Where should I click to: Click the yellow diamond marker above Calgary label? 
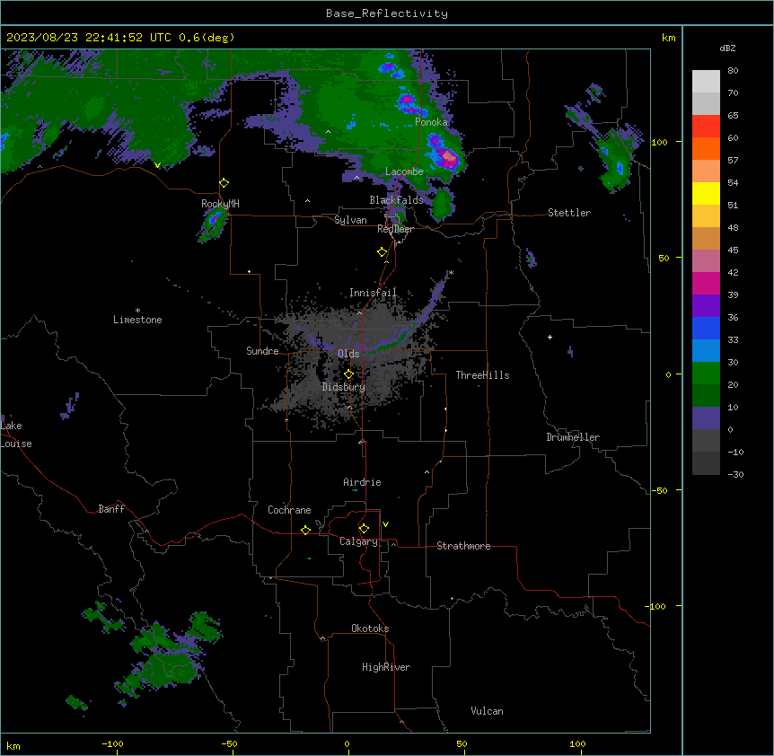tap(365, 529)
